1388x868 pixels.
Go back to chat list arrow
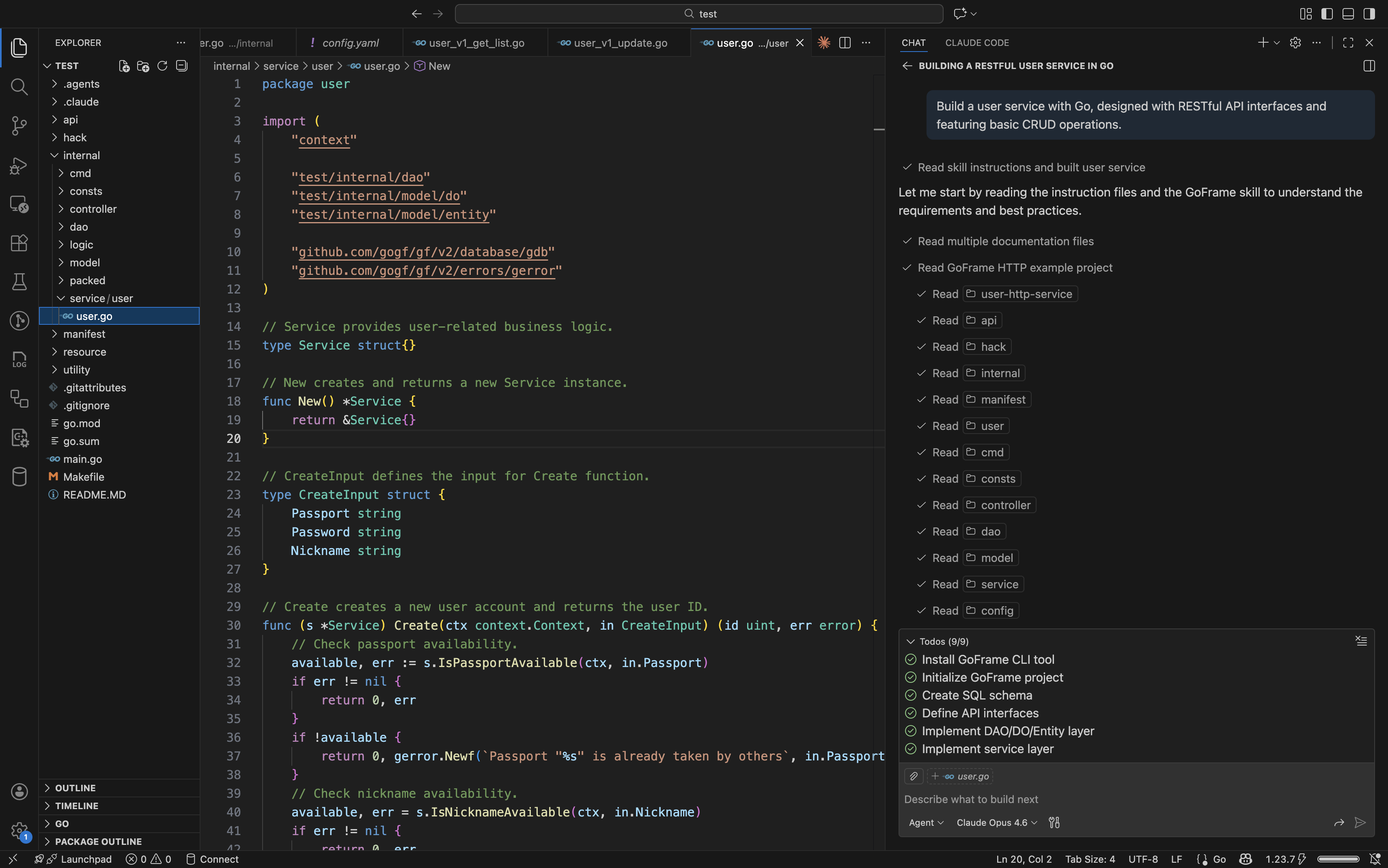pos(907,66)
